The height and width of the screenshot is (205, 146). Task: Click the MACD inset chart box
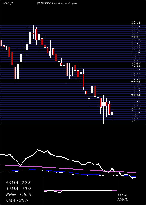coord(80,190)
